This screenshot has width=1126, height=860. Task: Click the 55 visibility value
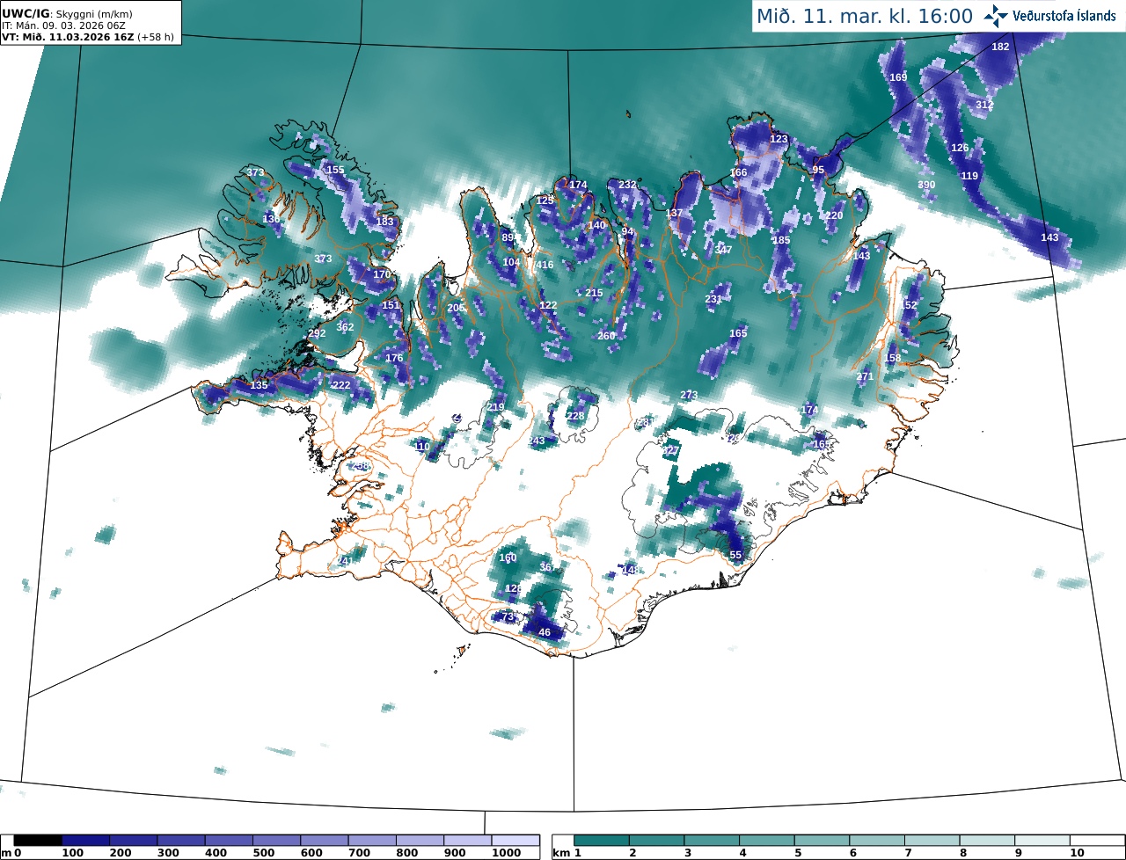tap(736, 555)
